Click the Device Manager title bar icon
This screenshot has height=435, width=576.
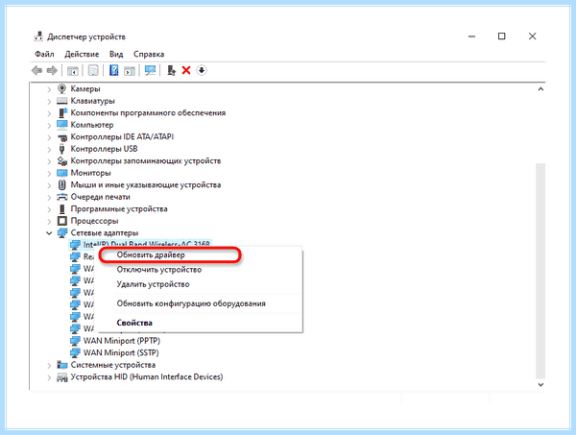tap(38, 36)
